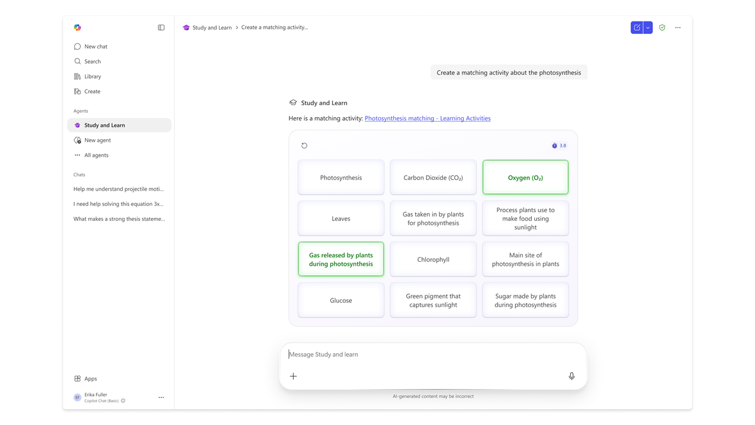
Task: Select the Photosynthesis card
Action: 341,178
